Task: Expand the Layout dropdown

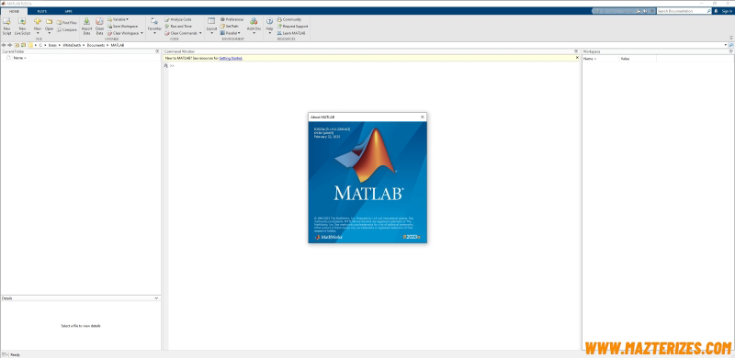Action: [211, 33]
